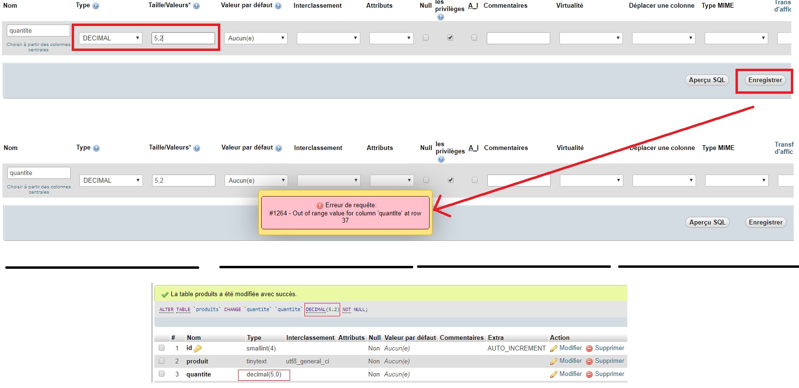Viewport: 799px width, 388px height.
Task: Click the Type help icon in the upper form
Action: point(96,6)
